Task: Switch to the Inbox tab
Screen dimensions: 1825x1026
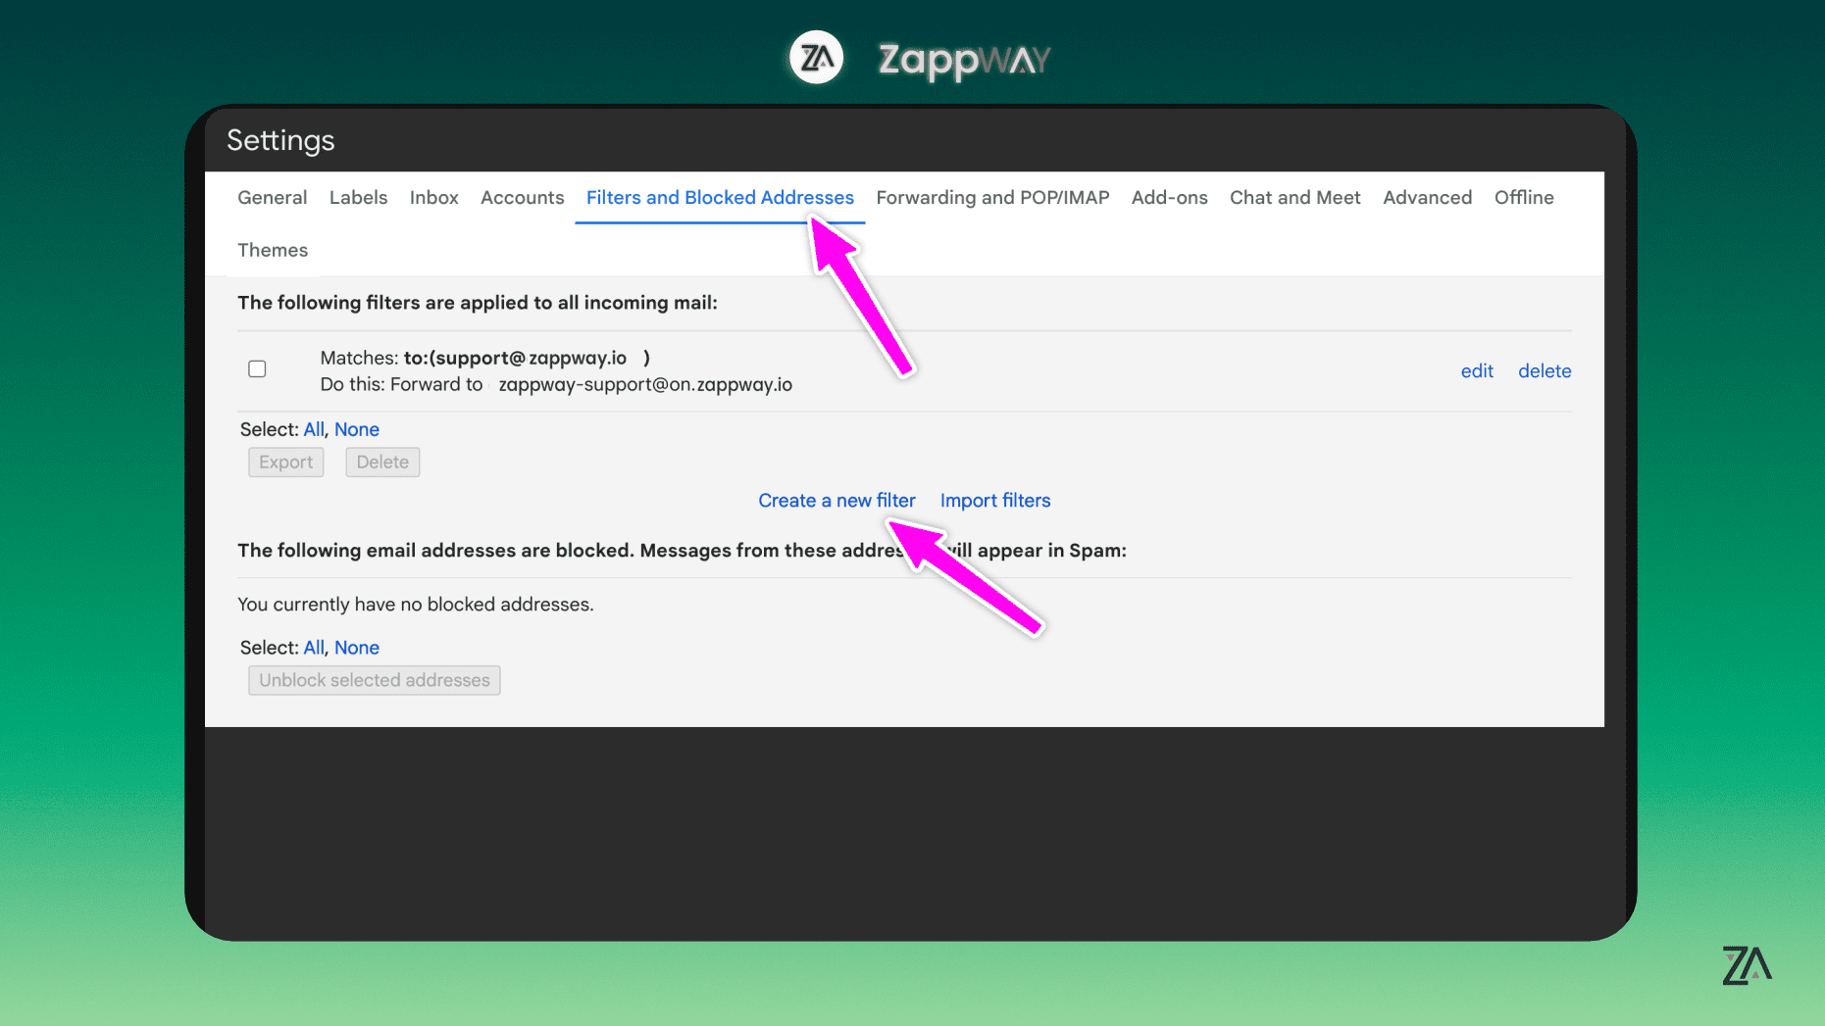Action: (x=433, y=197)
